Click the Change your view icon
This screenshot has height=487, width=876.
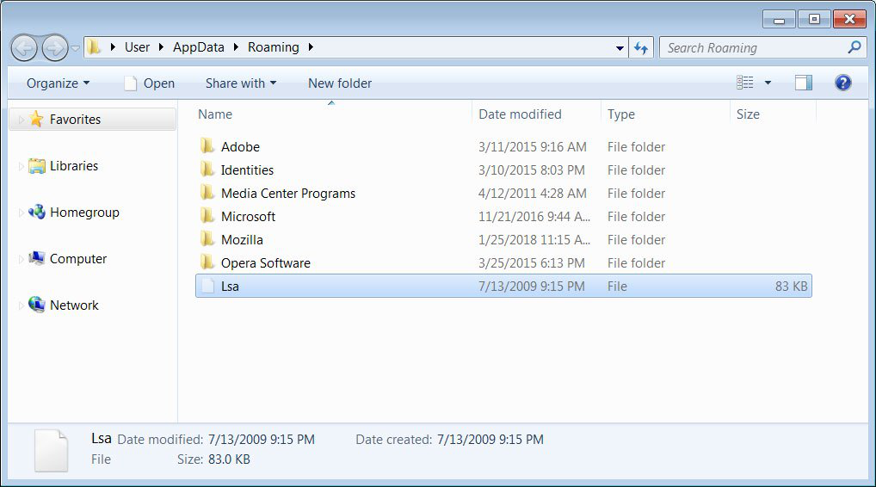744,83
